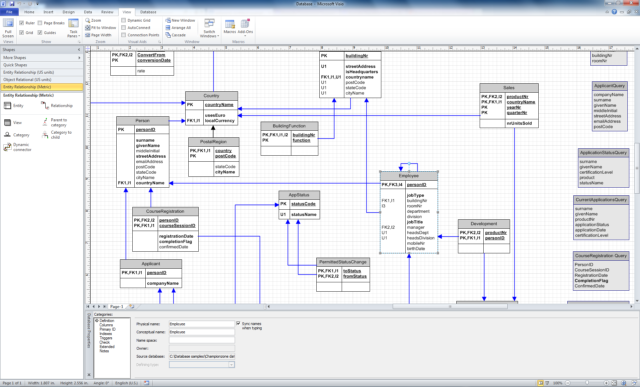Open the File tab
The height and width of the screenshot is (387, 640).
pos(9,12)
